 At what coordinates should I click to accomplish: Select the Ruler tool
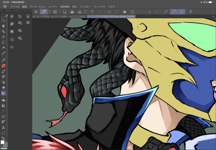click(3, 122)
